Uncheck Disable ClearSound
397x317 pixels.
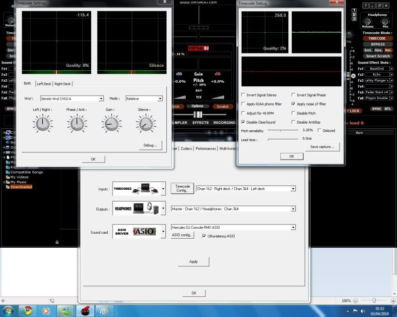pos(243,122)
